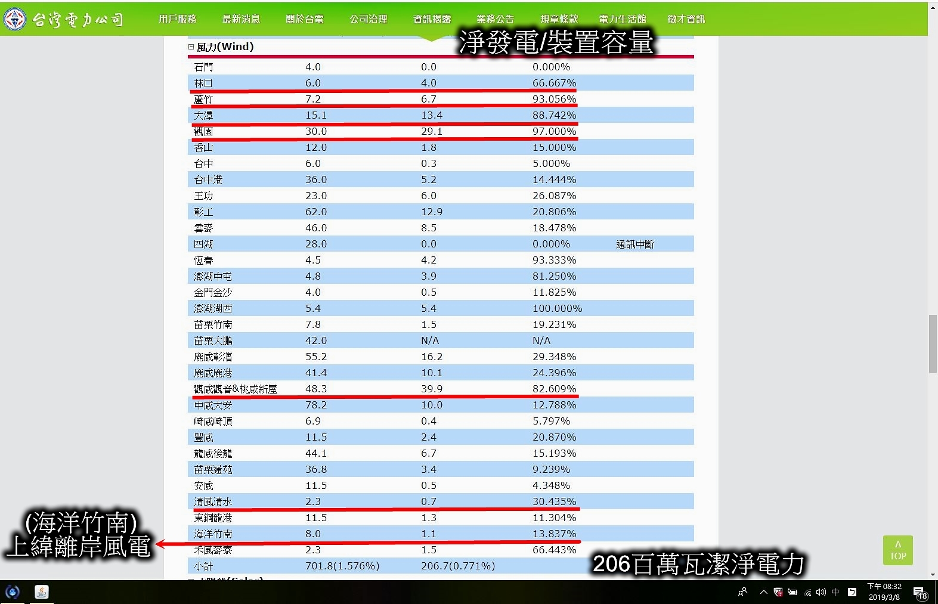This screenshot has height=604, width=938.
Task: Click the 78.2 capacity for 中威大安
Action: tap(316, 405)
